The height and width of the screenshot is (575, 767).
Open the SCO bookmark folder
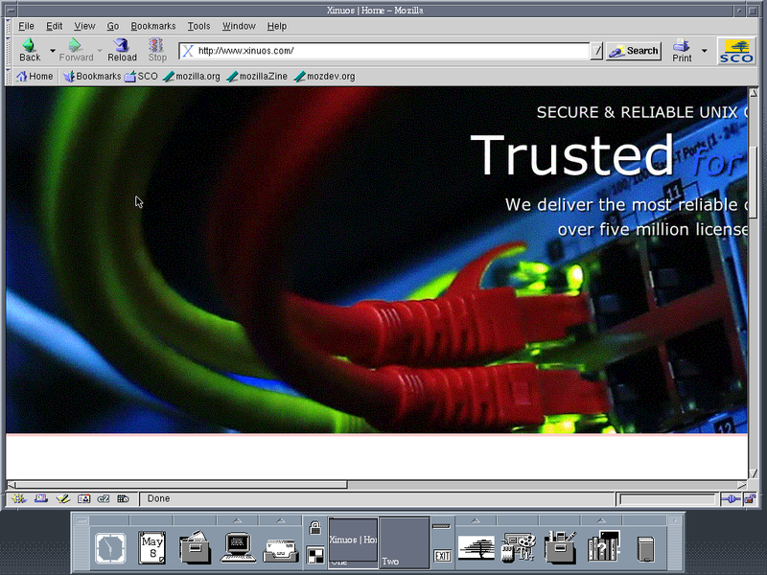coord(141,77)
